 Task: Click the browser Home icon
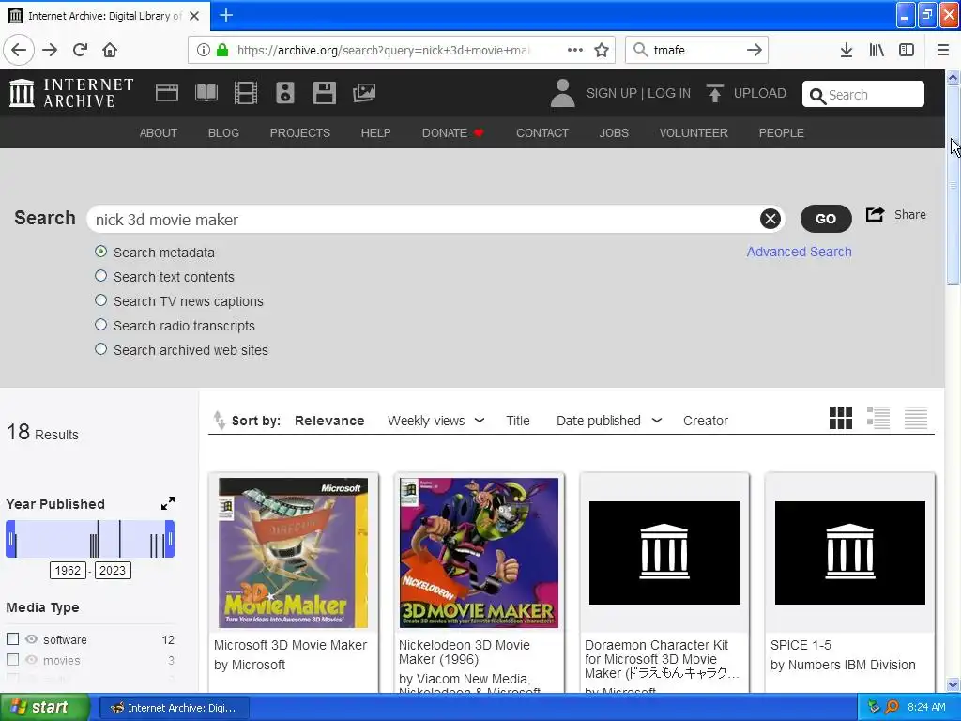coord(110,50)
